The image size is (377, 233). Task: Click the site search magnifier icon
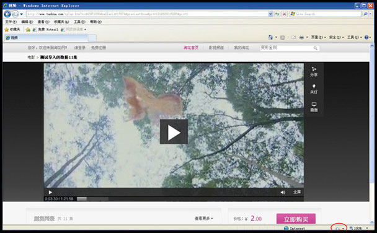[315, 48]
